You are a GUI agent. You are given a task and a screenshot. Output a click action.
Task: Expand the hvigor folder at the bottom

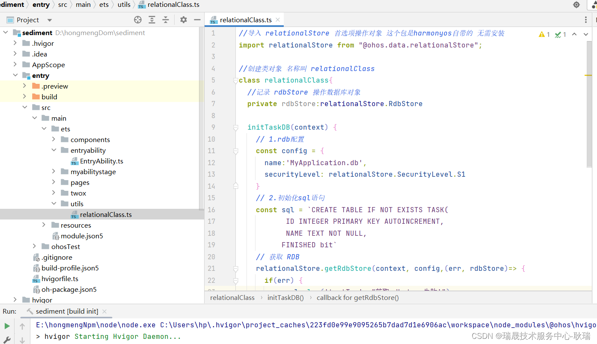click(x=15, y=300)
